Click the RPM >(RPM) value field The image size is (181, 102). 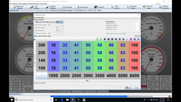(136, 25)
